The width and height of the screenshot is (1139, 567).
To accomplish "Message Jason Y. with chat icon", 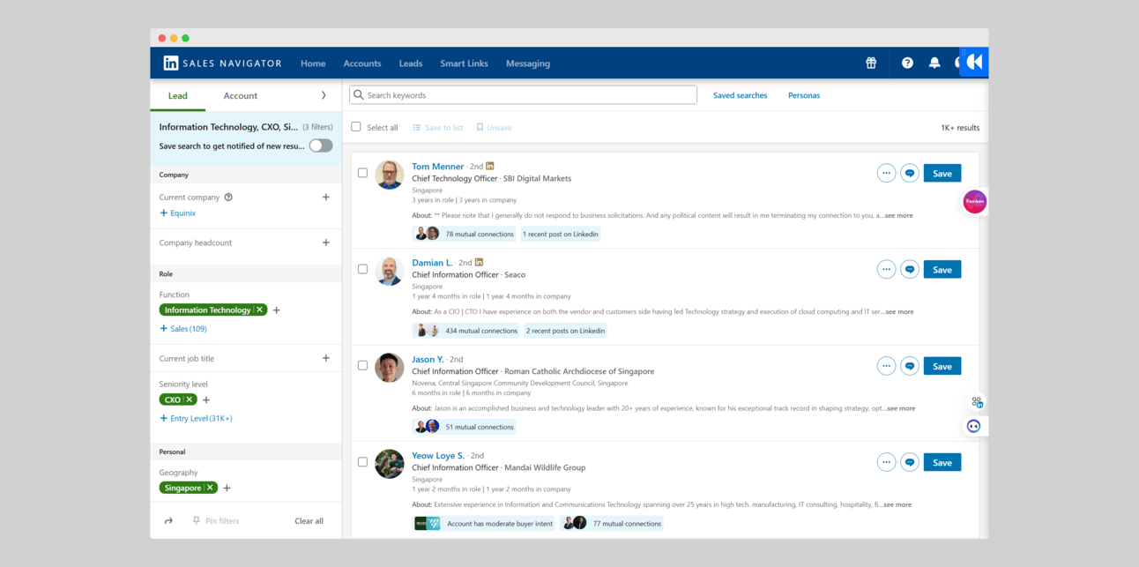I will [x=910, y=366].
